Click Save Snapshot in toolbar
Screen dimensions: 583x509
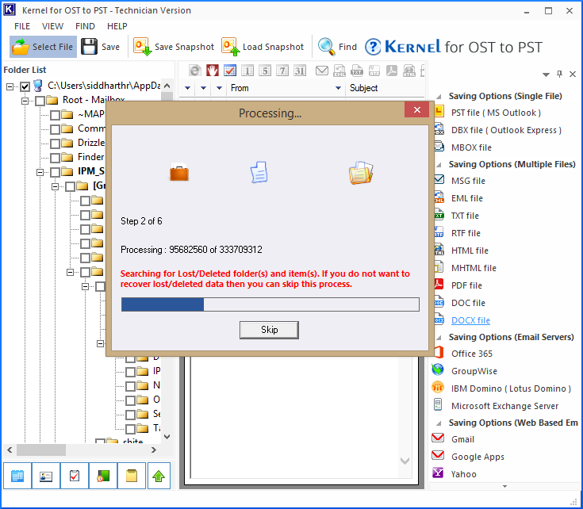[x=174, y=47]
